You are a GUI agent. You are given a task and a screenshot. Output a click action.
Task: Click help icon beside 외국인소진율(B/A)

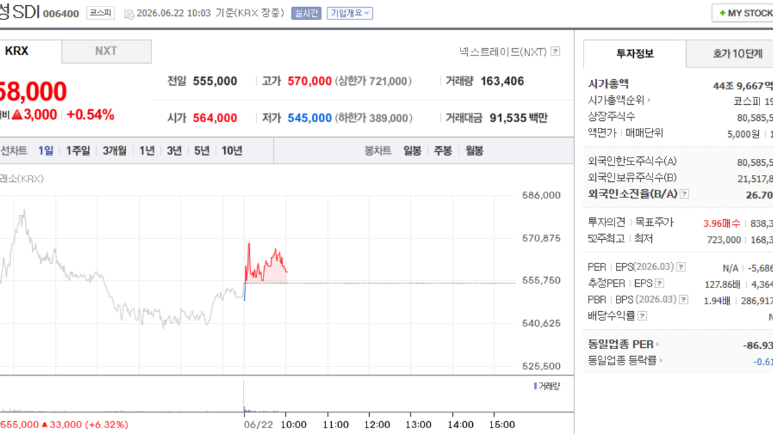coord(684,194)
